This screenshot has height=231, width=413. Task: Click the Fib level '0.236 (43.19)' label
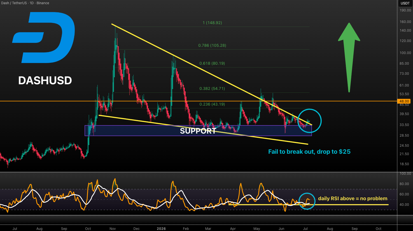(212, 104)
